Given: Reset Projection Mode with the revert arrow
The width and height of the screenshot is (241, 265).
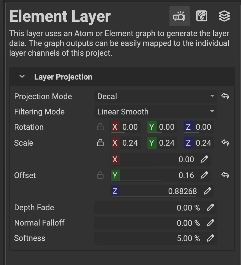Looking at the screenshot, I should click(x=225, y=96).
